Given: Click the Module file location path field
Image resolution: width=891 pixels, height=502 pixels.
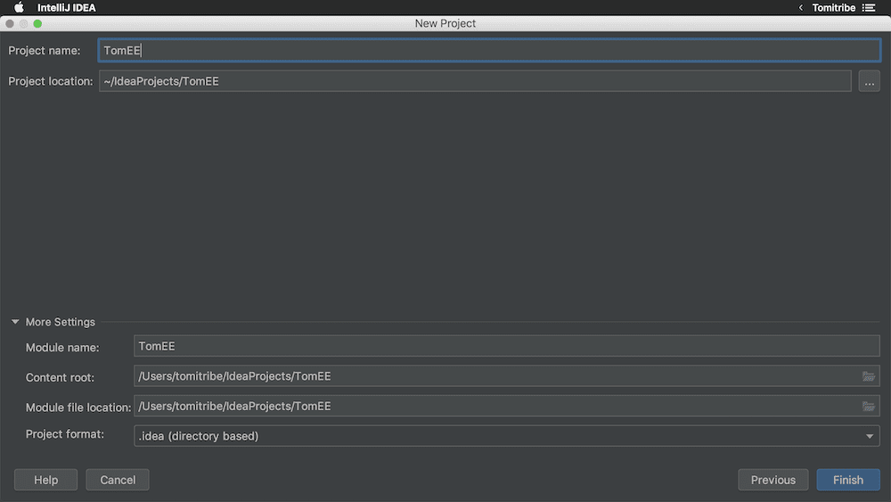Looking at the screenshot, I should click(495, 407).
